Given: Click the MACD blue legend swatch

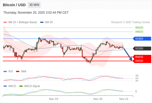Looking at the screenshot, I should click(5, 86).
